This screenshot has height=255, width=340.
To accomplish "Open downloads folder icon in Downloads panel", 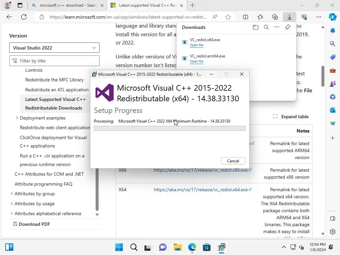I will (256, 27).
